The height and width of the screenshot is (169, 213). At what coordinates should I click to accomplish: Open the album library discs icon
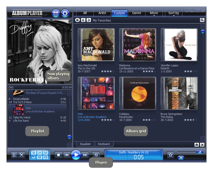tap(56, 13)
